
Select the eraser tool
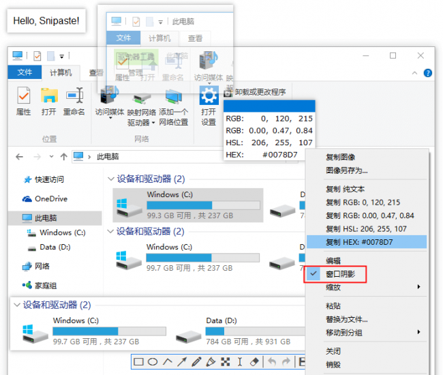254,362
